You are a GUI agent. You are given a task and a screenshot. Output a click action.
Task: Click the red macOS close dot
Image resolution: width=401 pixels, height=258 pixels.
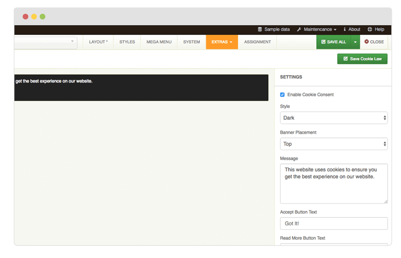[x=25, y=17]
